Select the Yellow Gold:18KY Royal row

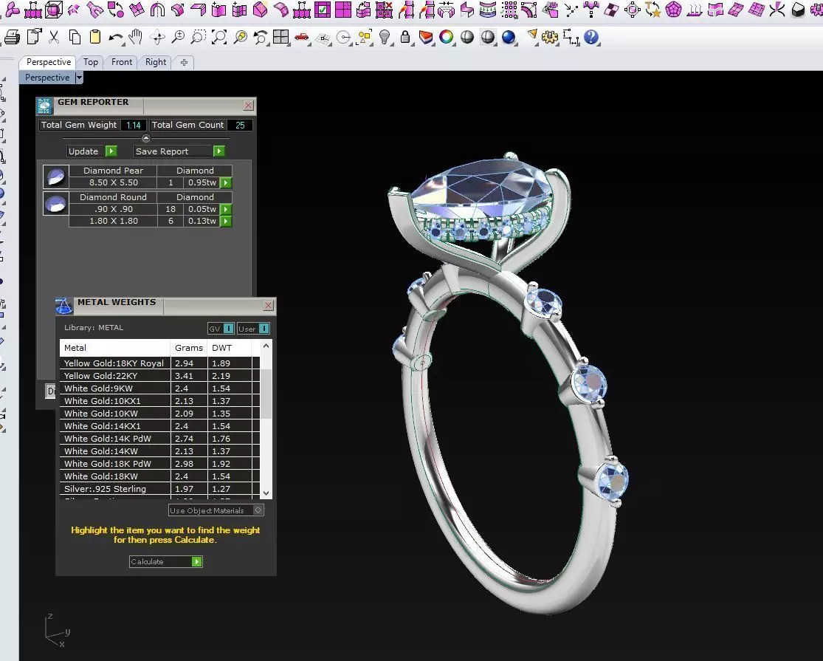(x=160, y=363)
